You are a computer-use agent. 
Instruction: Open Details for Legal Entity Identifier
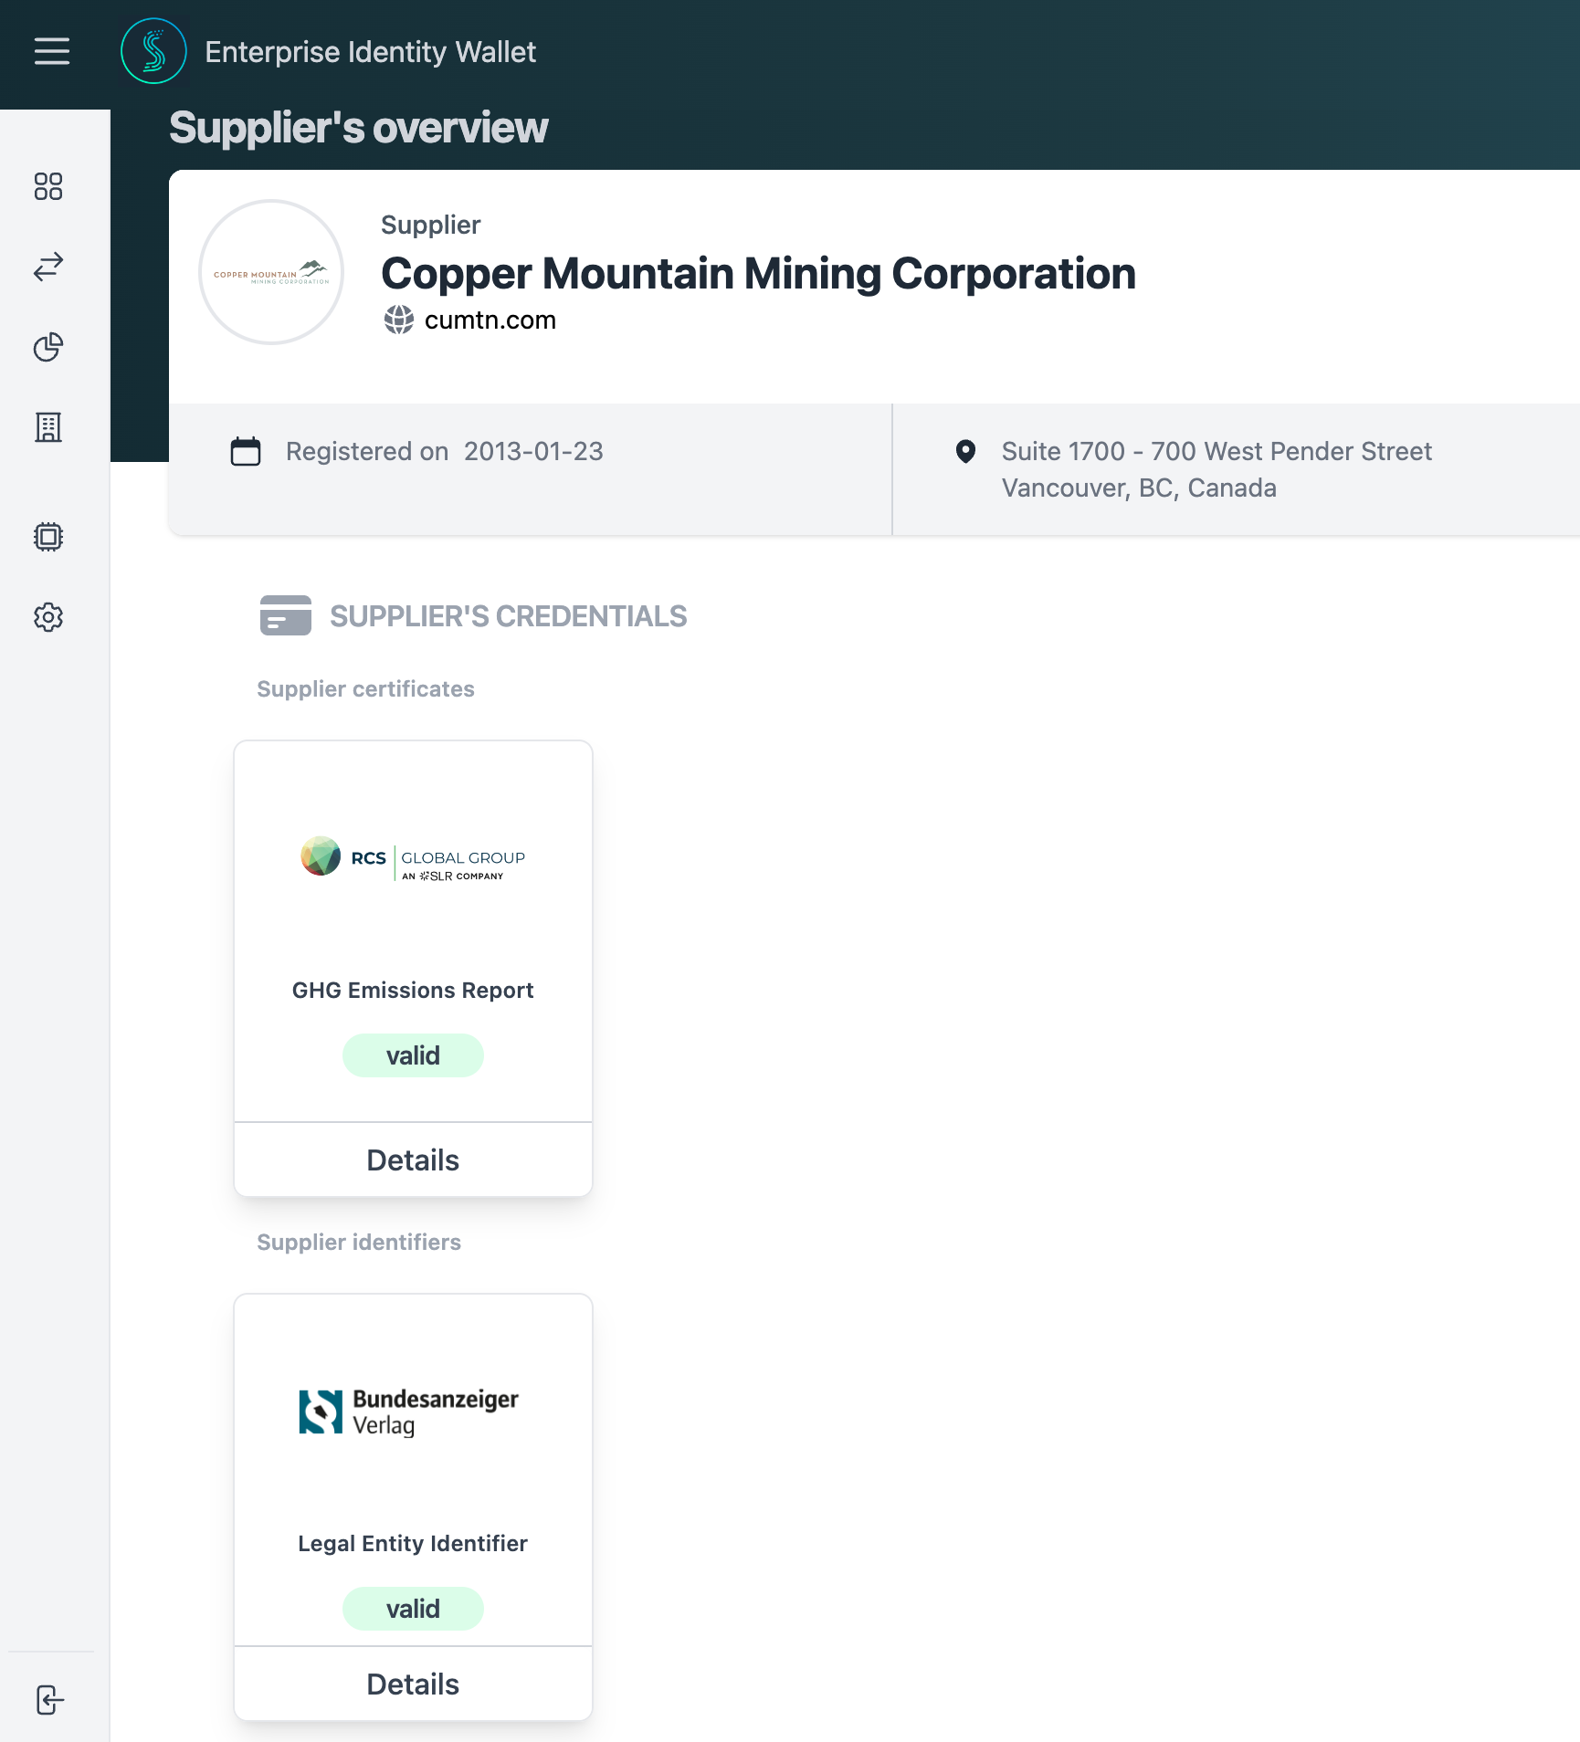413,1684
